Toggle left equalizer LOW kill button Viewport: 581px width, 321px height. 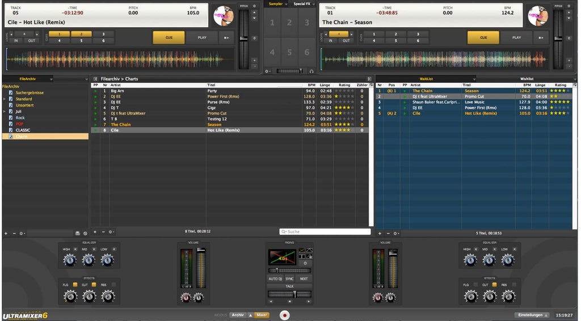[114, 249]
